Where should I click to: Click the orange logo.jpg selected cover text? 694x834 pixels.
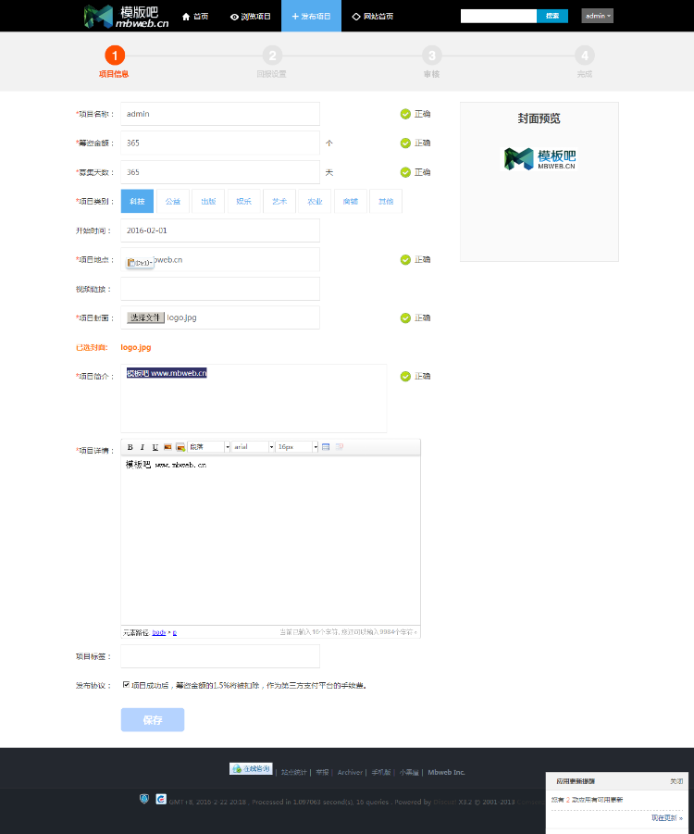point(136,347)
